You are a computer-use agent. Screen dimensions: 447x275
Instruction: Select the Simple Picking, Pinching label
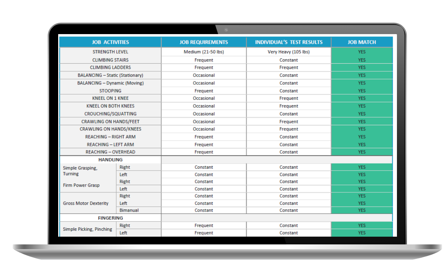(x=87, y=229)
